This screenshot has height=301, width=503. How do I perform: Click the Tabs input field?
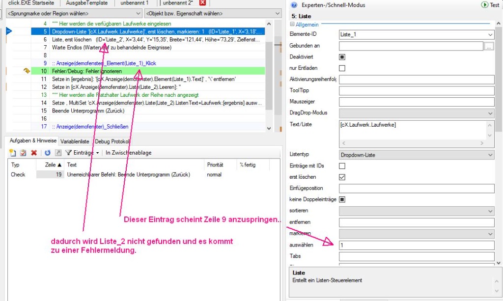[x=417, y=256]
